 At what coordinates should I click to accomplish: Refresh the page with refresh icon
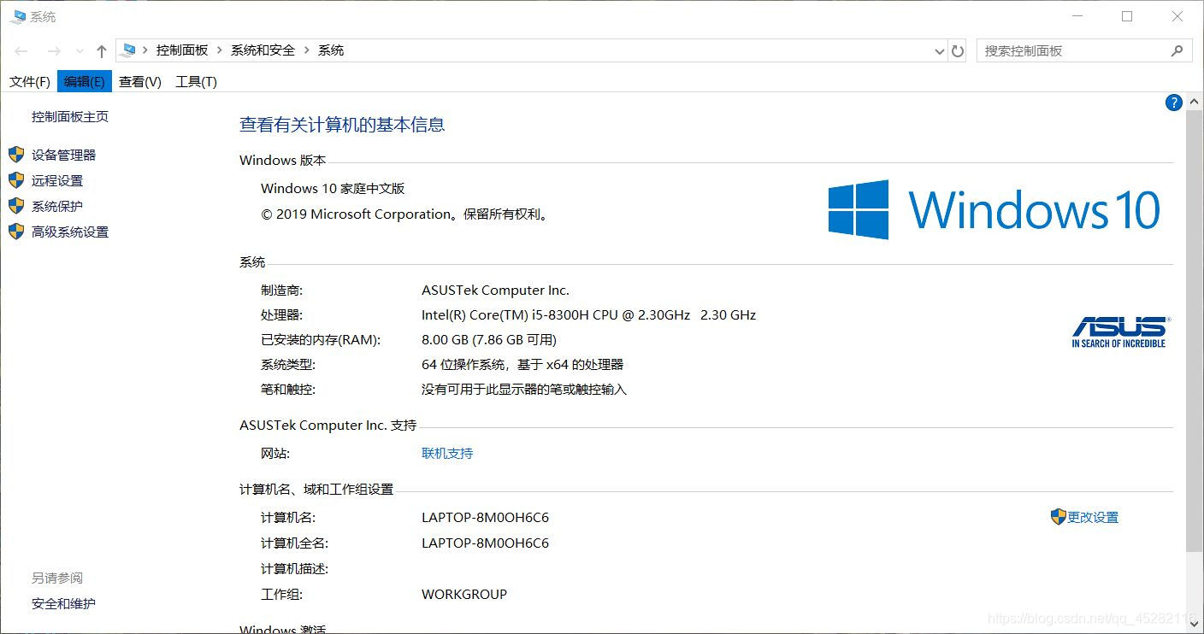click(958, 51)
